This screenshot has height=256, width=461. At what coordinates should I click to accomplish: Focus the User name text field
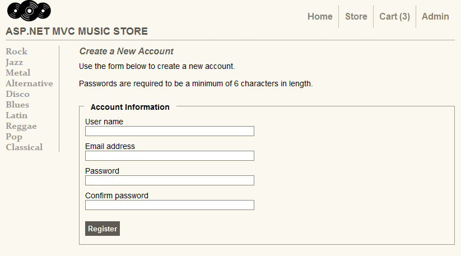pyautogui.click(x=169, y=131)
